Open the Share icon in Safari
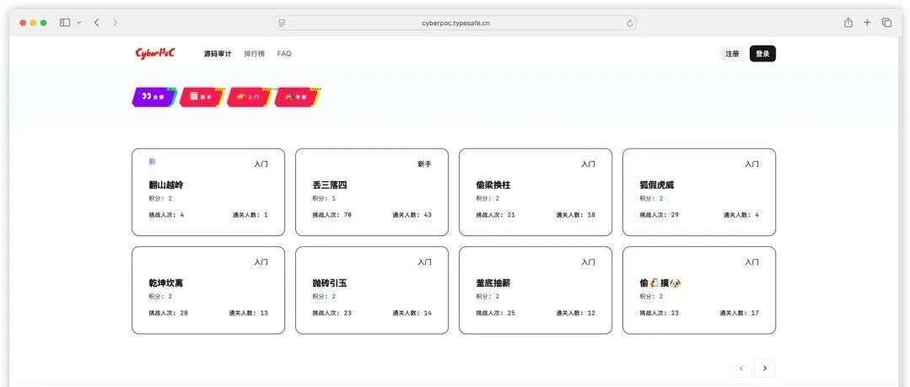Screen dimensions: 910x387 click(x=848, y=23)
